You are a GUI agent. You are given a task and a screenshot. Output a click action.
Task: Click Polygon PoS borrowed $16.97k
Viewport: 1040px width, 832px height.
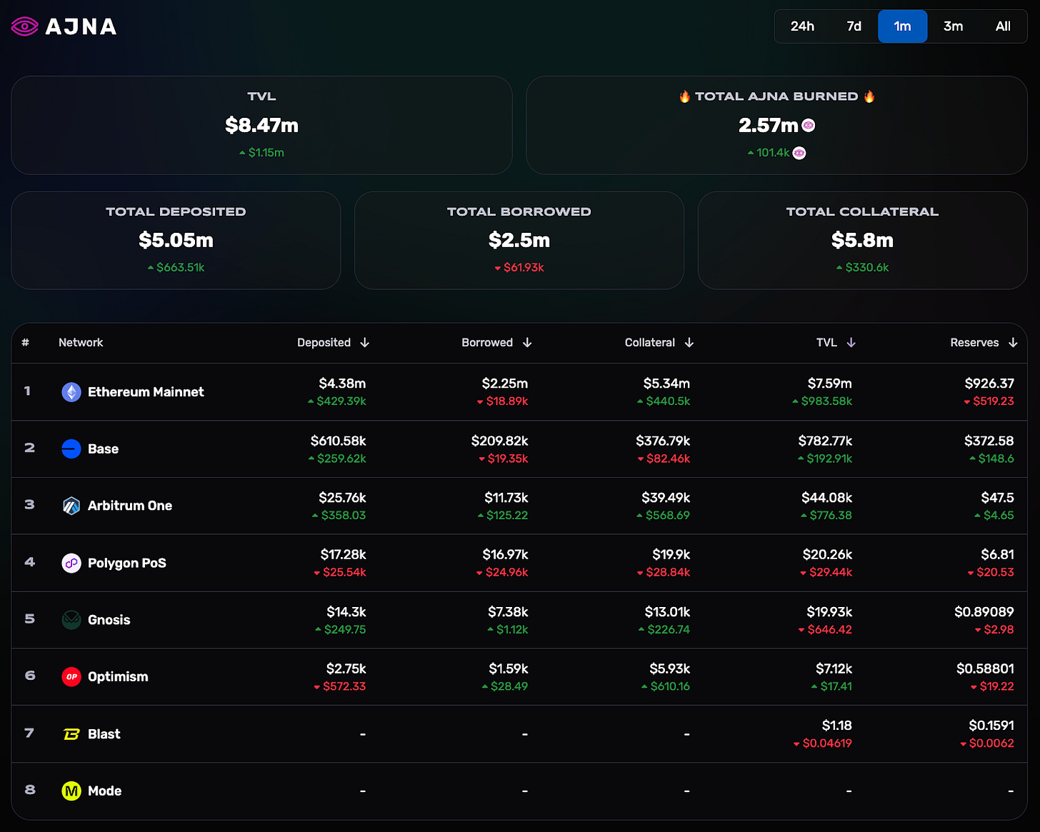505,555
